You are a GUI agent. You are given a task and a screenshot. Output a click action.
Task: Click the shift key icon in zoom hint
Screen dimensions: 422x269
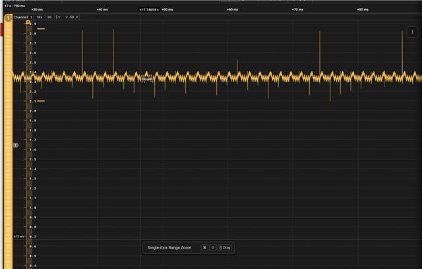coord(212,247)
